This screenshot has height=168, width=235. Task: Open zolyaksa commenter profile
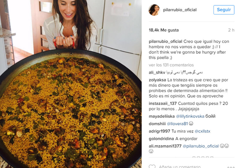click(157, 80)
